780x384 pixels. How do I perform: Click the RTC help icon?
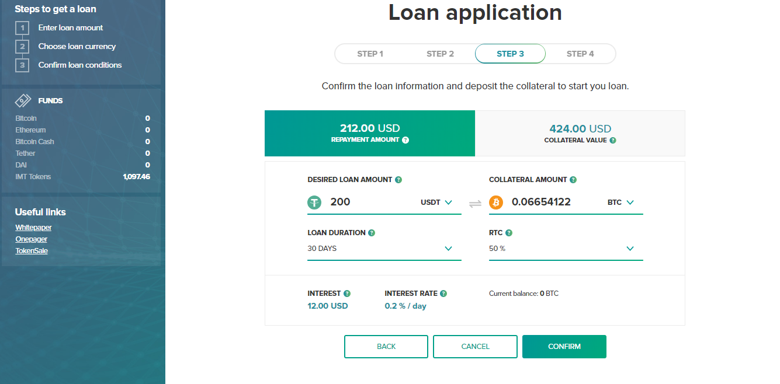[x=509, y=233]
